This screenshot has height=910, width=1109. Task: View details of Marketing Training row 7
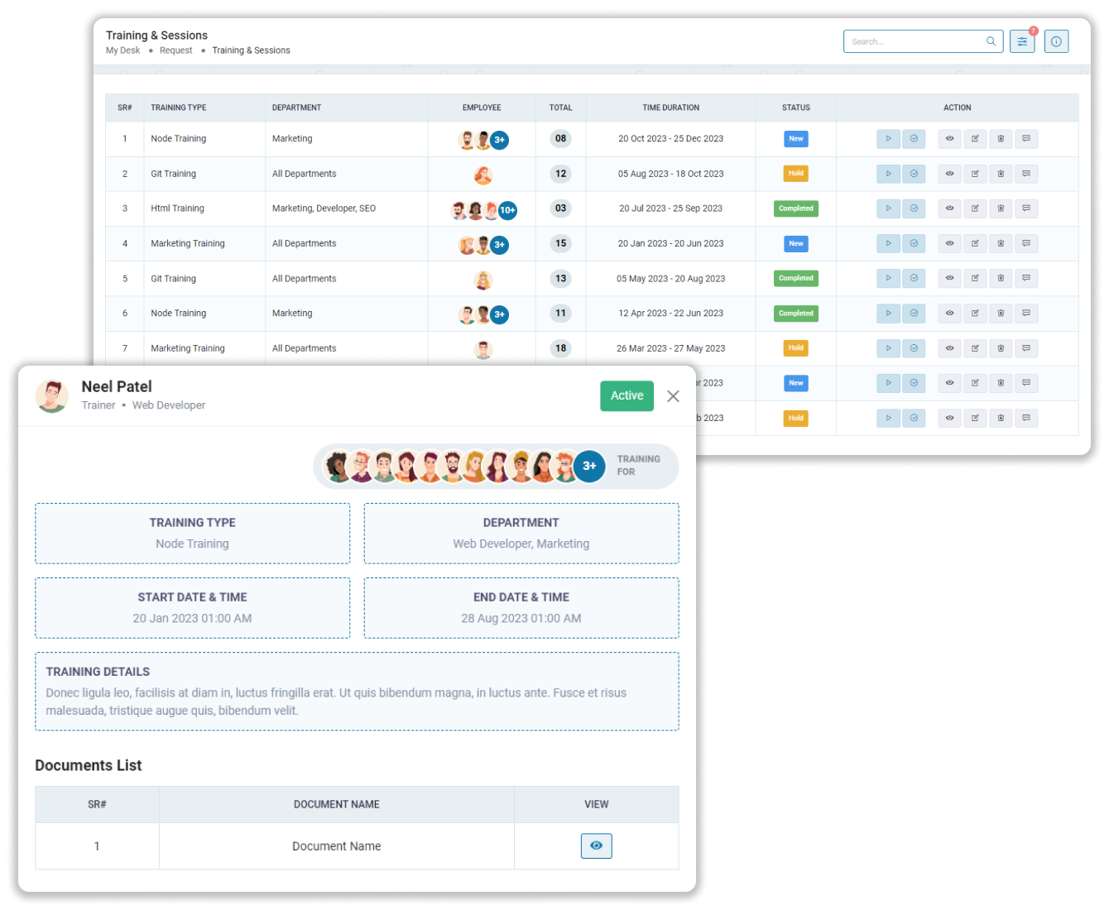click(949, 348)
